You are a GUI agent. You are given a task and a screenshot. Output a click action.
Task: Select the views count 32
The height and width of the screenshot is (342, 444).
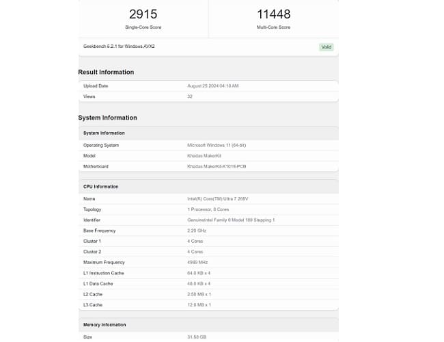(x=190, y=96)
